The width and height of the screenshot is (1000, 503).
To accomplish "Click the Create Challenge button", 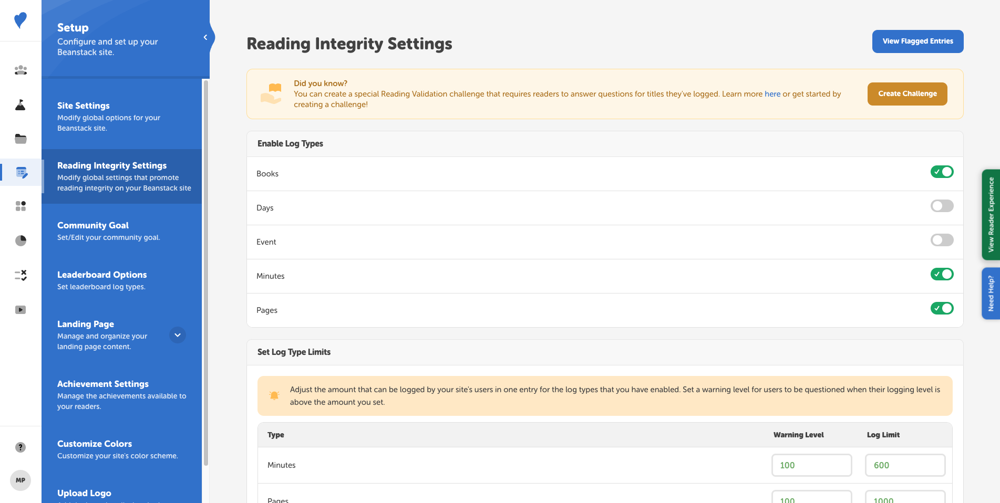I will pyautogui.click(x=907, y=93).
